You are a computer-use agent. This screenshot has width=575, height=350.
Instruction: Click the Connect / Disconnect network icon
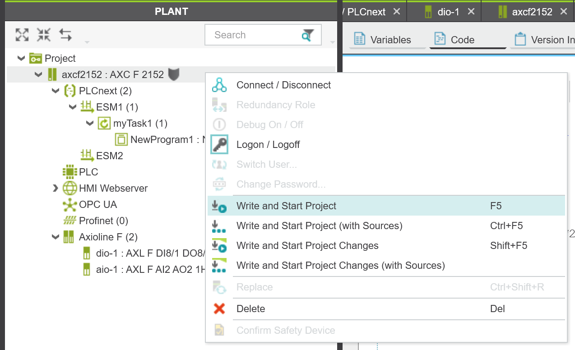pos(219,85)
